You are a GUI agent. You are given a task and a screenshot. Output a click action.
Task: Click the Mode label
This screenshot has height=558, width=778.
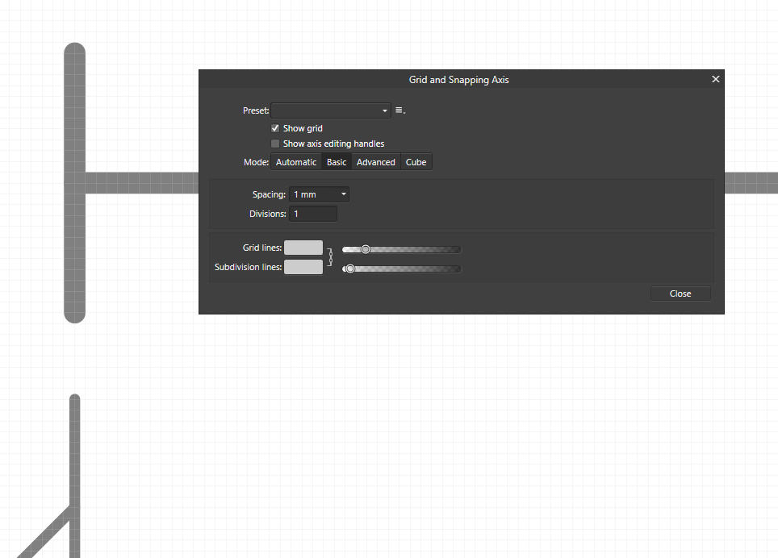[256, 162]
